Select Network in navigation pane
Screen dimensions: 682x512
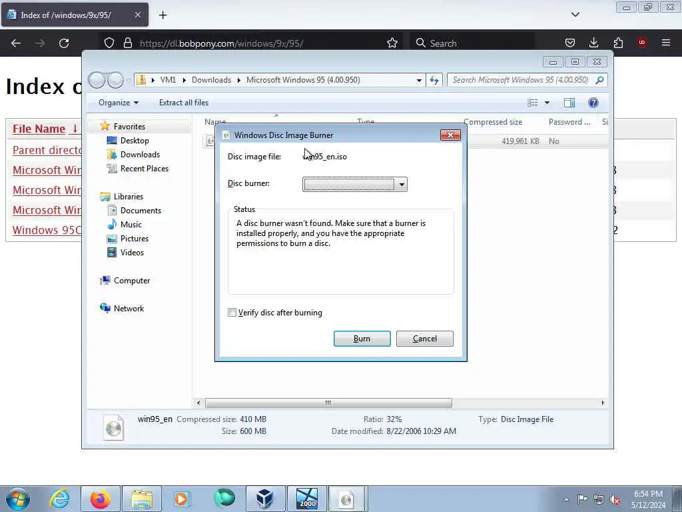[129, 309]
